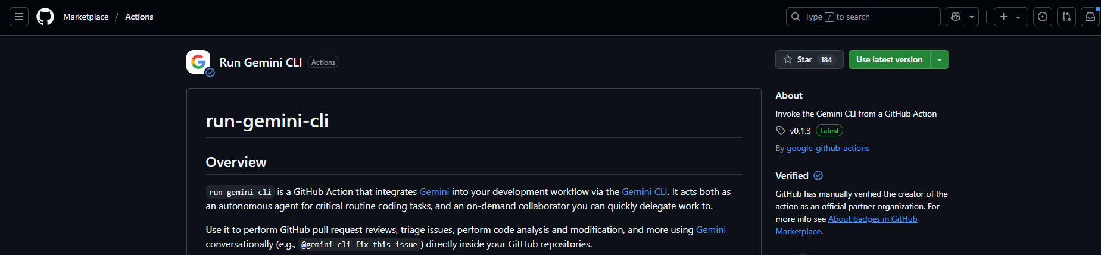Click the Verified checkmark badge icon
This screenshot has height=255, width=1101.
(x=818, y=175)
